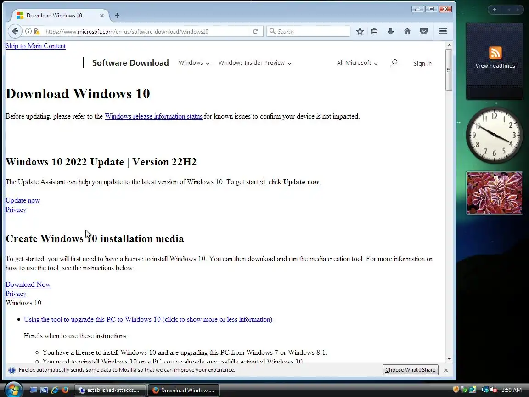This screenshot has width=529, height=397.
Task: Click Switch between windows in Quick Launch
Action: pos(44,390)
